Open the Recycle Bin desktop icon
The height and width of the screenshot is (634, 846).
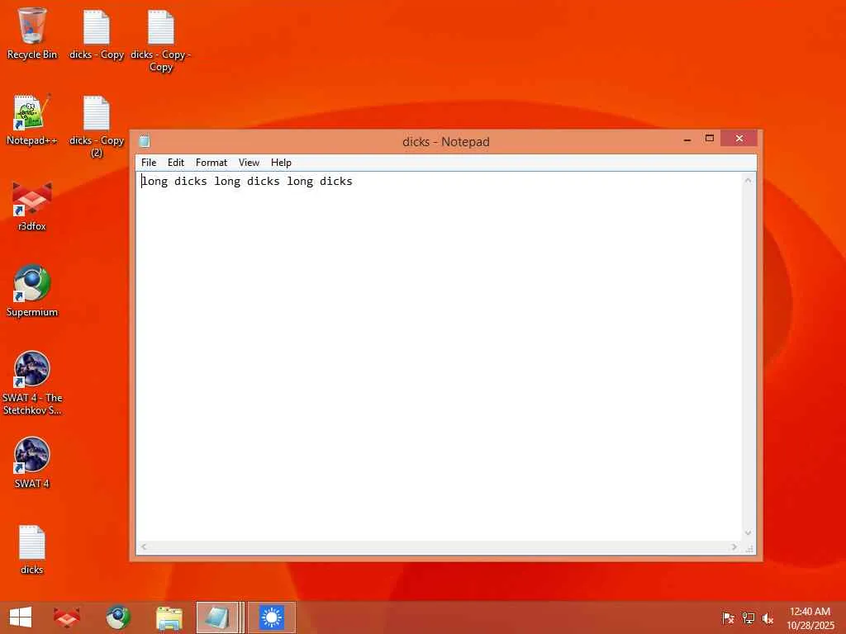click(32, 34)
